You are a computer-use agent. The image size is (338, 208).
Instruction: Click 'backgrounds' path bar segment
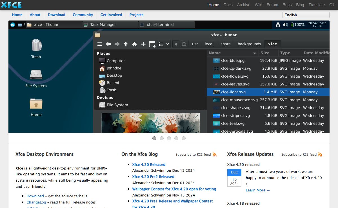tap(249, 44)
